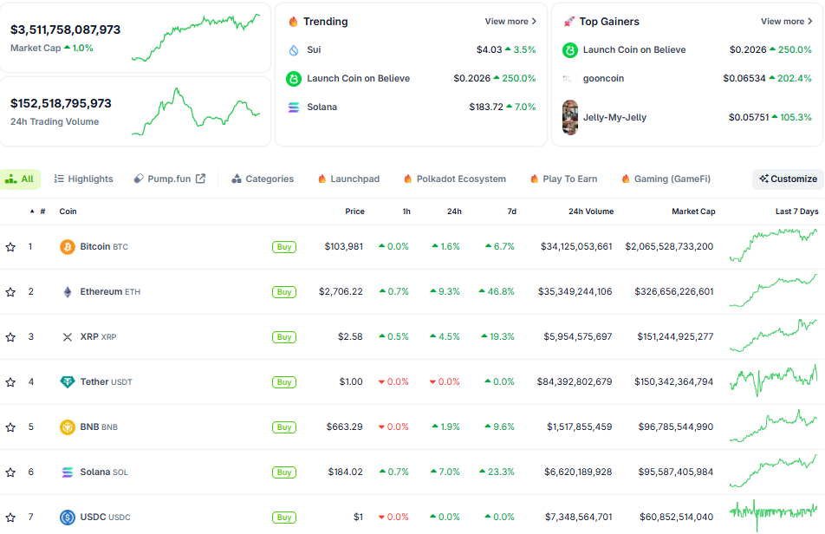Click the Ethereum diamond logo icon
825x534 pixels.
(68, 292)
